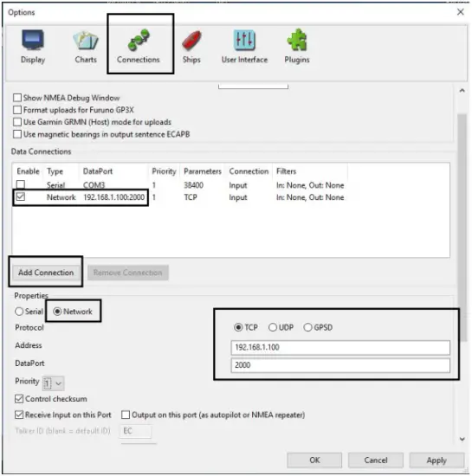
Task: Click the Enable column header
Action: [28, 171]
